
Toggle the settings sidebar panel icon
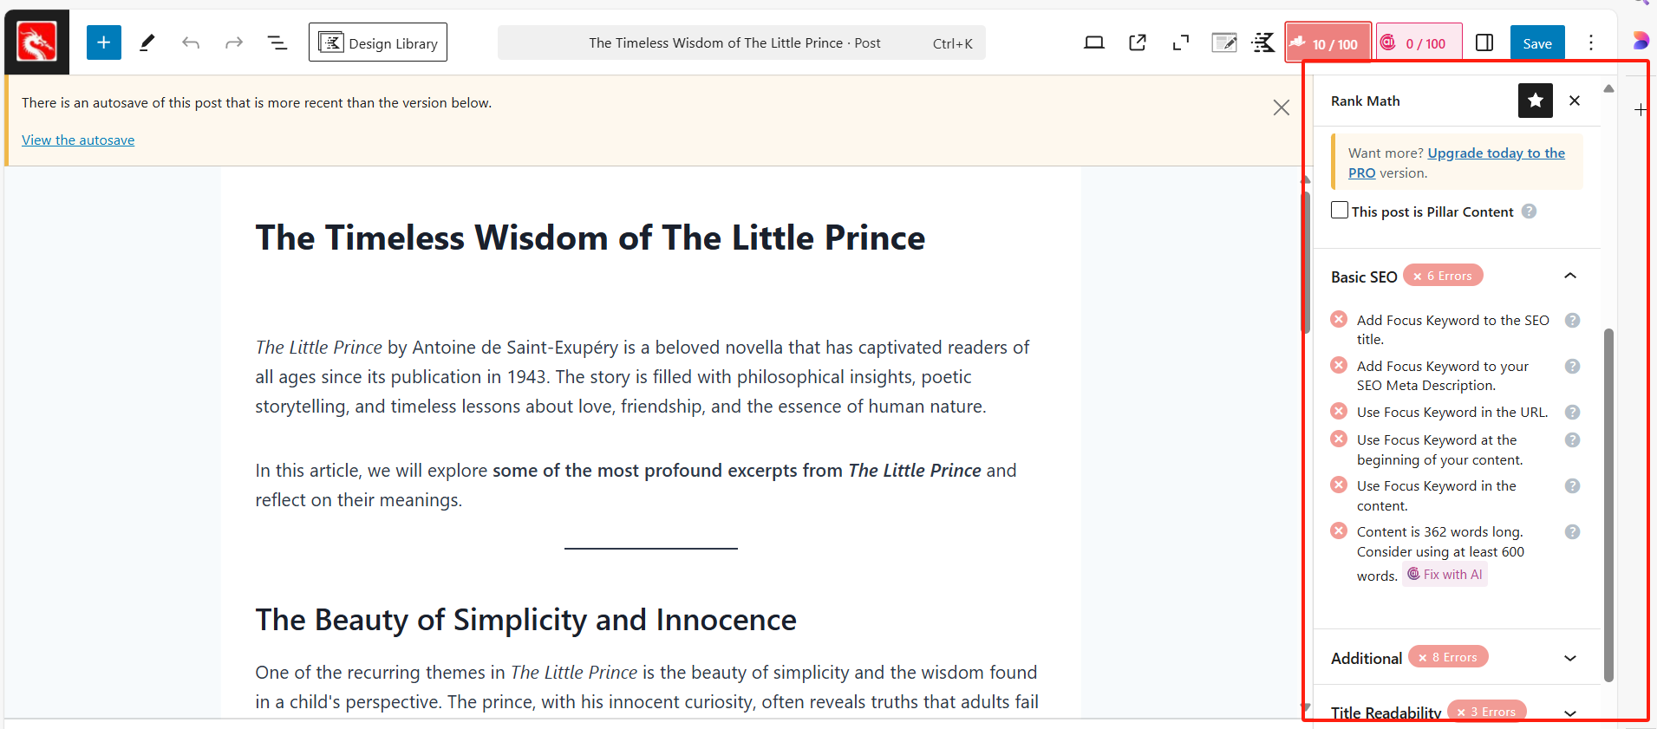(1484, 42)
